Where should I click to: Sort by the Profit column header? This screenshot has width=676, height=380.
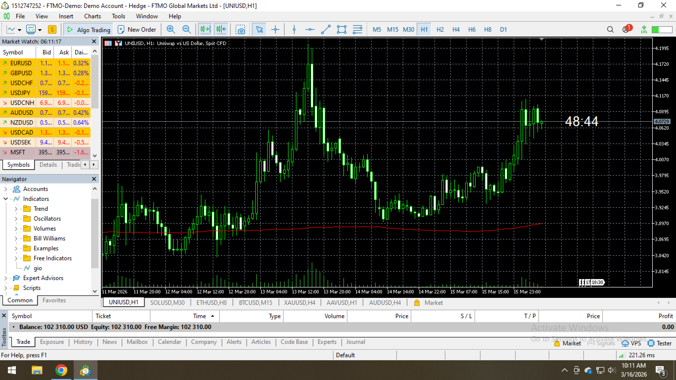[638, 316]
